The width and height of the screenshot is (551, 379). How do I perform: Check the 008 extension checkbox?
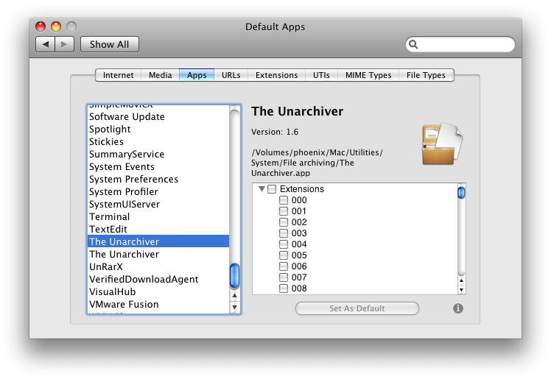pos(283,288)
